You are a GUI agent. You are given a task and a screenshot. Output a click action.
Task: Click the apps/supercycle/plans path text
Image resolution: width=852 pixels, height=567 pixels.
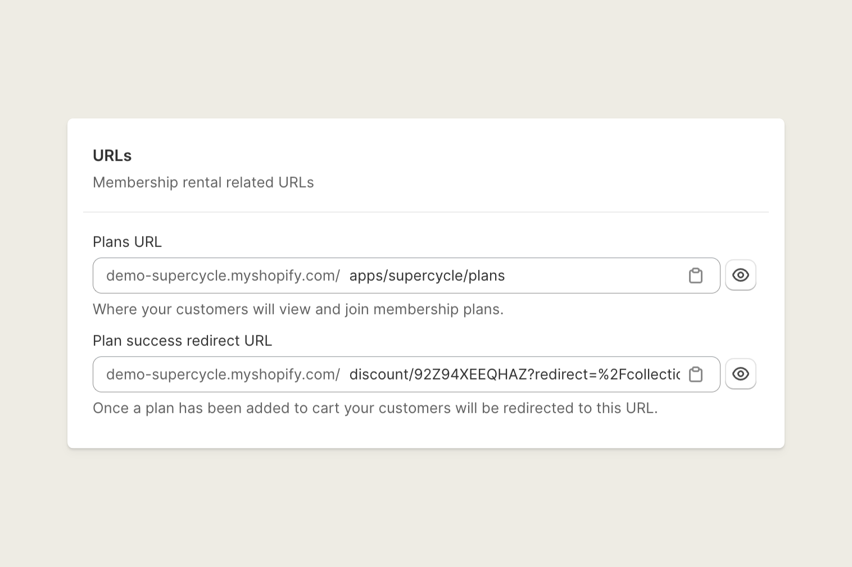tap(427, 276)
